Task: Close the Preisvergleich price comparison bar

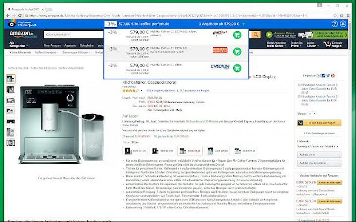Action: 343,24
